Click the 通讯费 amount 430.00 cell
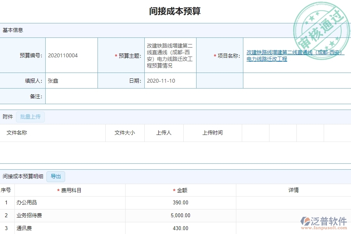This screenshot has width=351, height=234. point(180,228)
